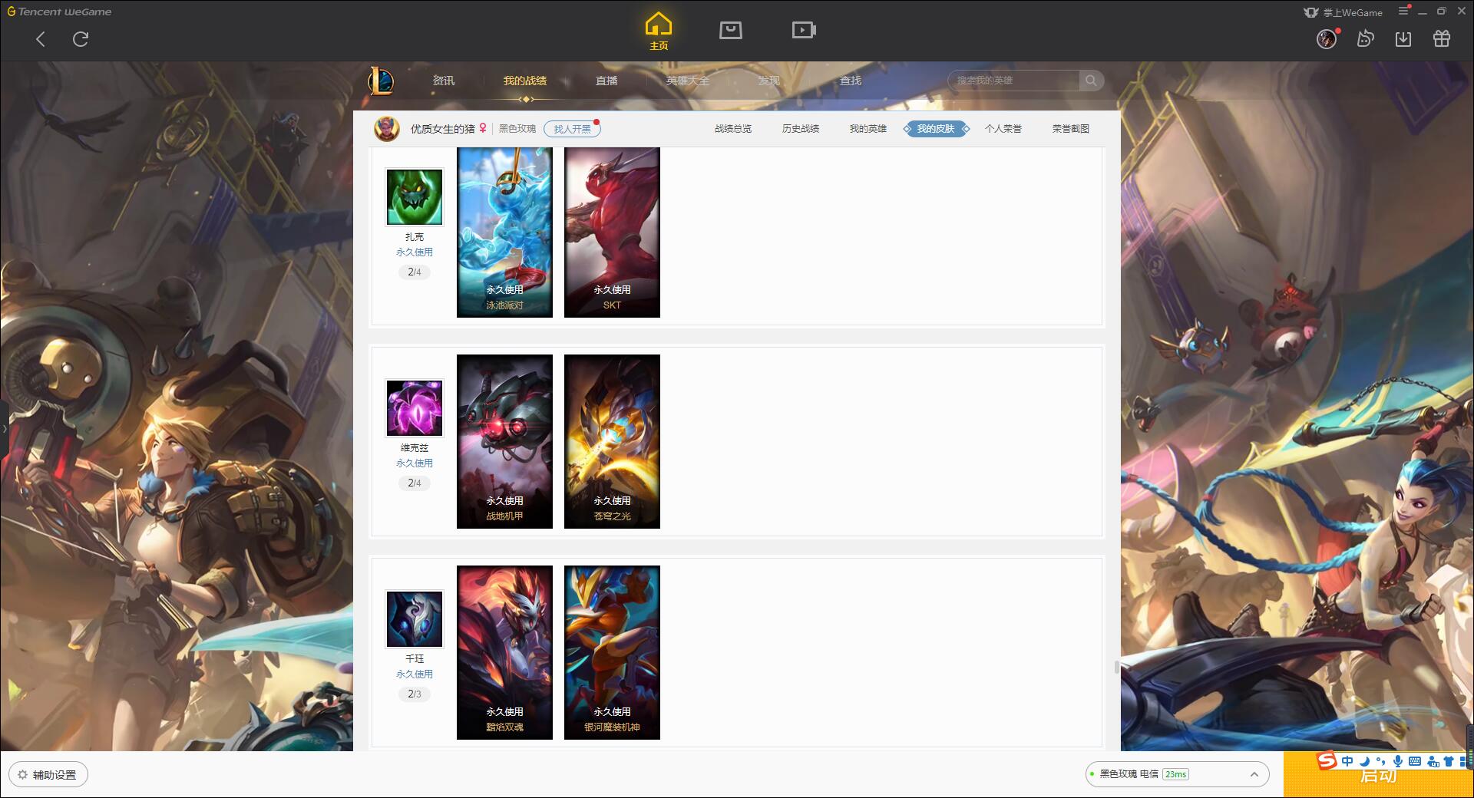Switch to 个人荣誉 sub-tab
This screenshot has height=798, width=1474.
click(x=1003, y=129)
